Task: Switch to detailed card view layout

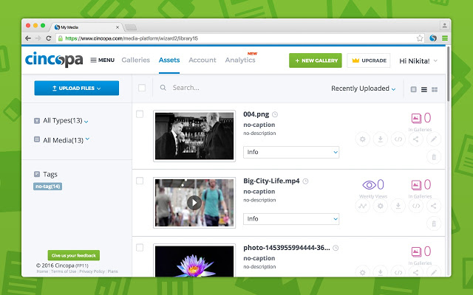Action: [x=414, y=89]
